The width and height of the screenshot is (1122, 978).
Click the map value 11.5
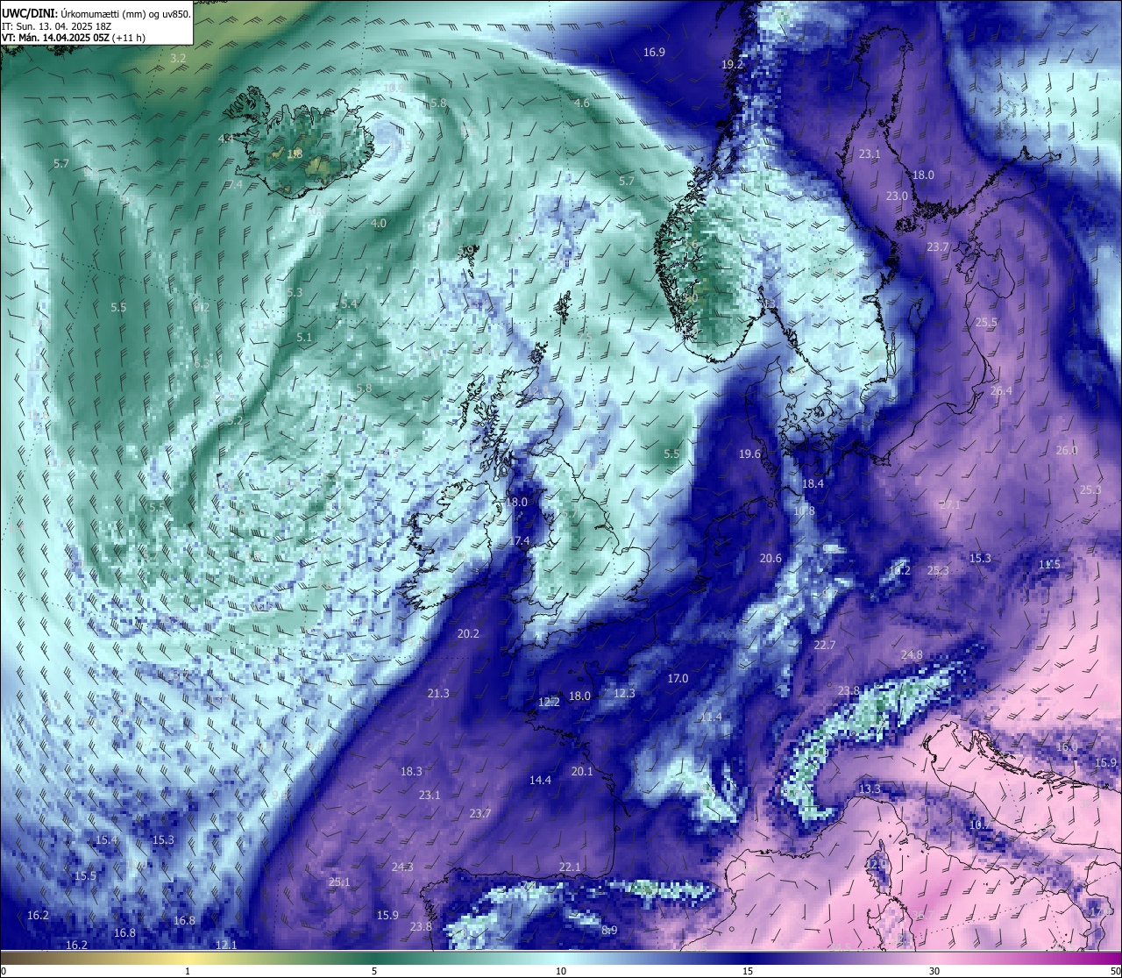click(x=1049, y=565)
